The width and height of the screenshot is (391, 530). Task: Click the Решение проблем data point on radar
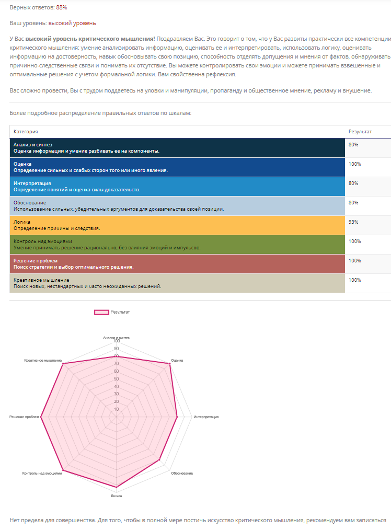(x=41, y=417)
